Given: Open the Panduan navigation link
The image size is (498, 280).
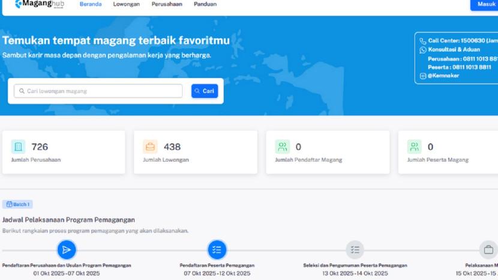Looking at the screenshot, I should tap(205, 4).
